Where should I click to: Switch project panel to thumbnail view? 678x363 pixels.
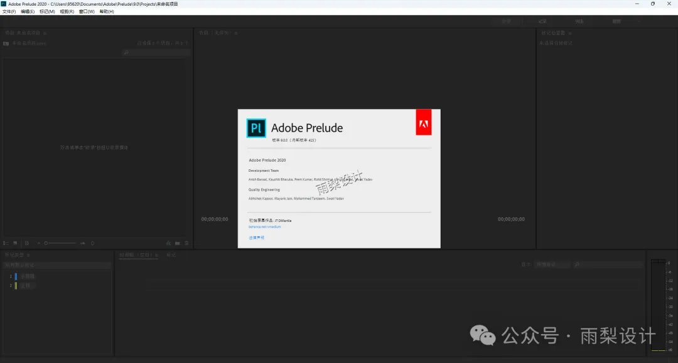[x=15, y=243]
